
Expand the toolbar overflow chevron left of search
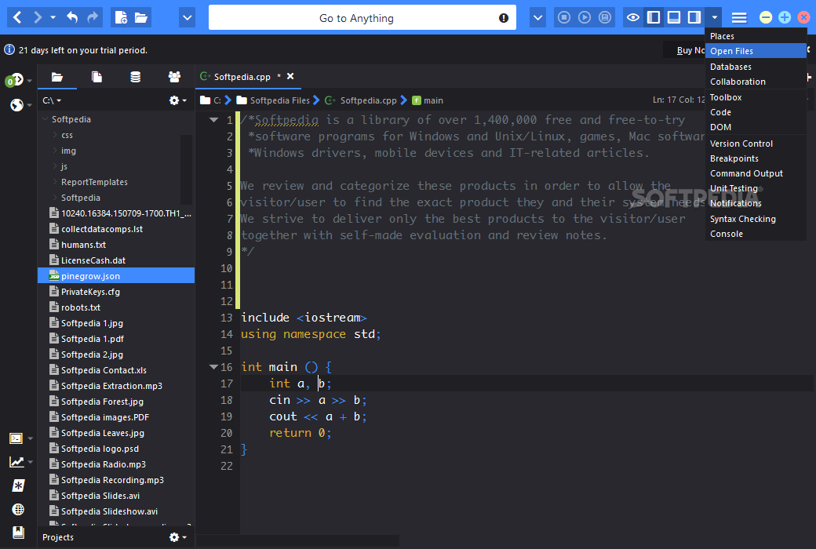coord(187,18)
